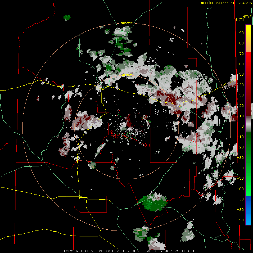Select the -60 scale value
The image size is (253, 253).
coord(240,189)
